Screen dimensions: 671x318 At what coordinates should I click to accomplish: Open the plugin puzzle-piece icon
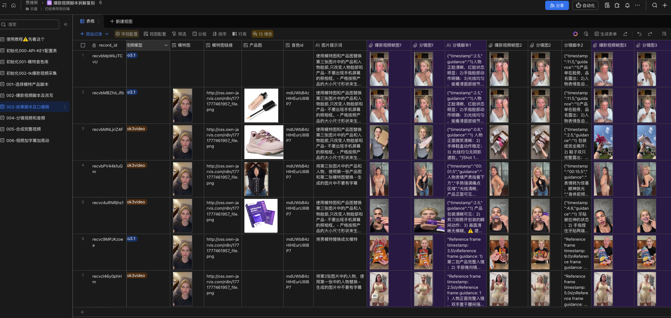617,5
